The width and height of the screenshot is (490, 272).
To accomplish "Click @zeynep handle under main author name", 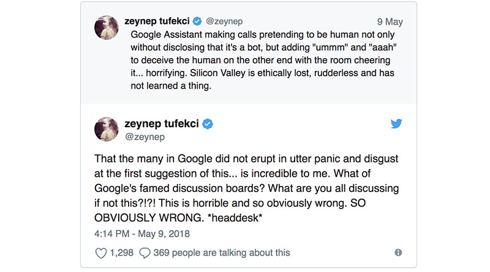I will click(145, 137).
